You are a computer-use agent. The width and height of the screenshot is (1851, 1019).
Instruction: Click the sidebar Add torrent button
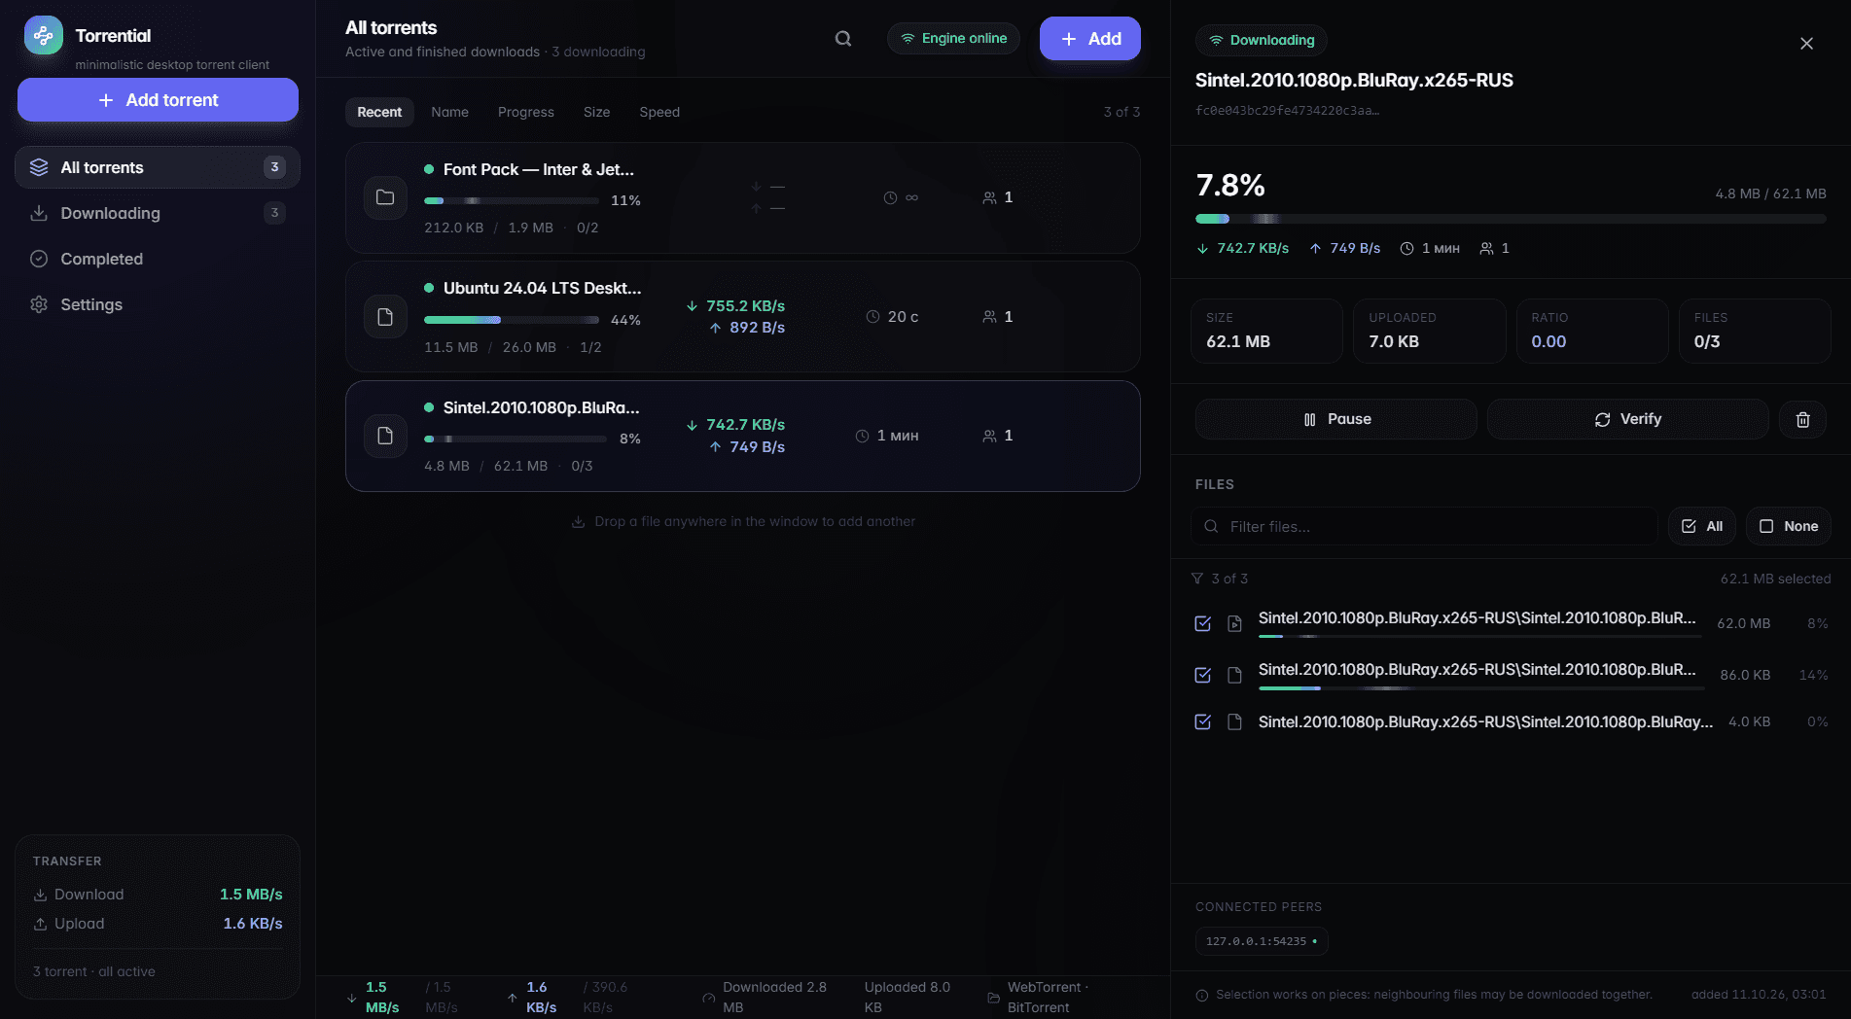pos(158,100)
